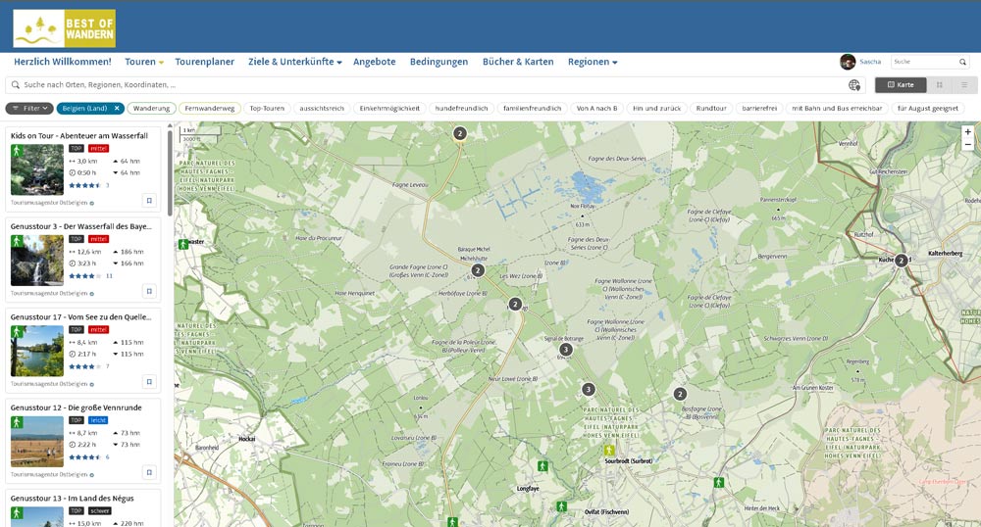981x527 pixels.
Task: Bookmark Genusstour 3 - Der Wasserfall des Baye...
Action: click(149, 291)
